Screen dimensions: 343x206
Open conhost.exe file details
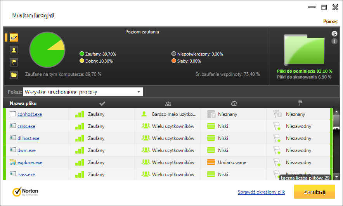(x=29, y=114)
